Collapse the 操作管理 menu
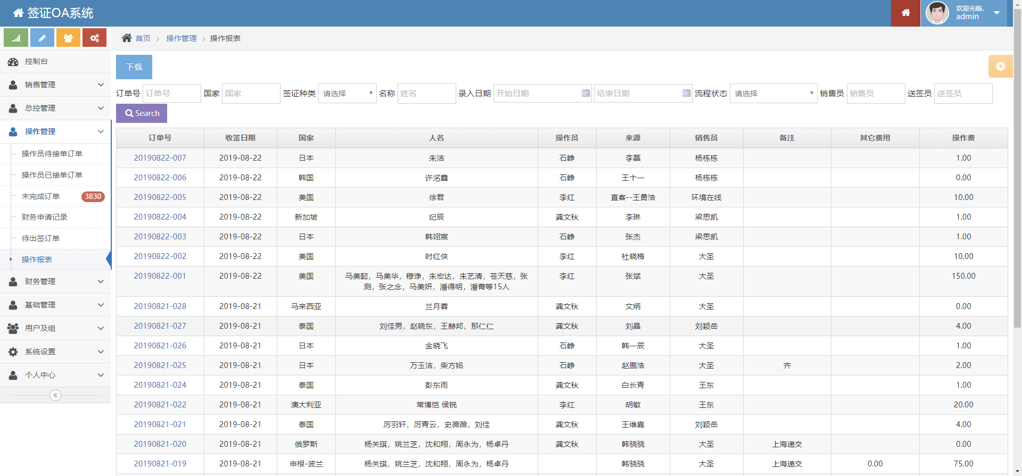The width and height of the screenshot is (1022, 476). [55, 131]
